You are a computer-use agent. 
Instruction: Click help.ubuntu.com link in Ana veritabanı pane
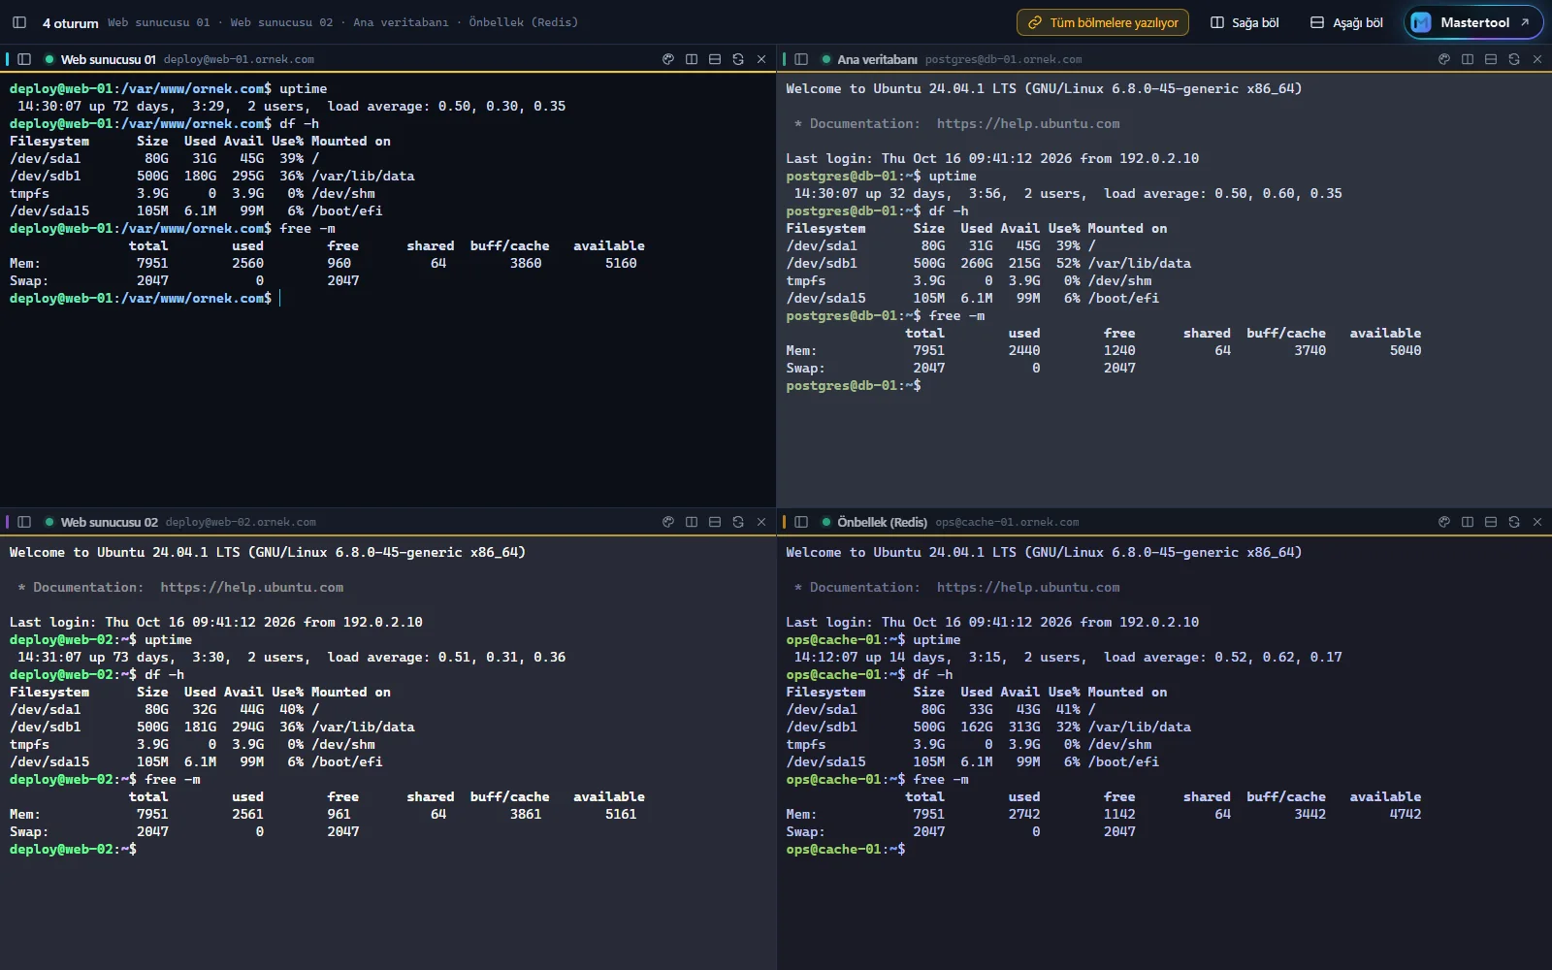click(x=1028, y=123)
